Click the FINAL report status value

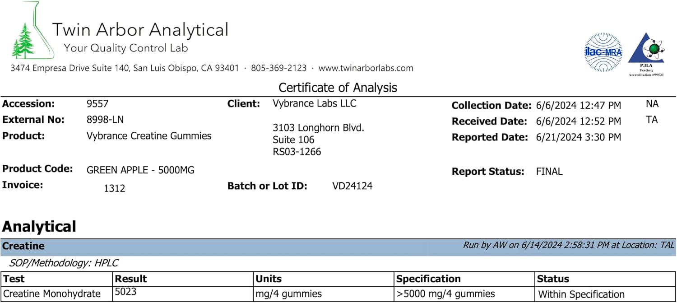coord(549,172)
